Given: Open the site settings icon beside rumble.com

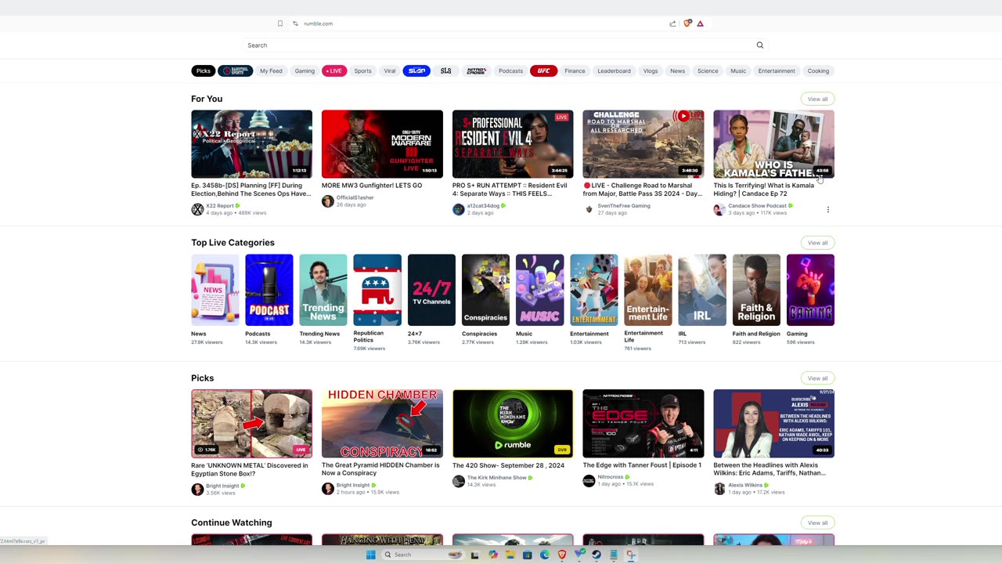Looking at the screenshot, I should click(x=295, y=23).
